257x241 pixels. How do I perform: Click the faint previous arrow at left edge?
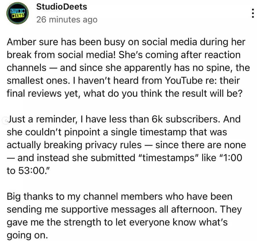(6, 121)
